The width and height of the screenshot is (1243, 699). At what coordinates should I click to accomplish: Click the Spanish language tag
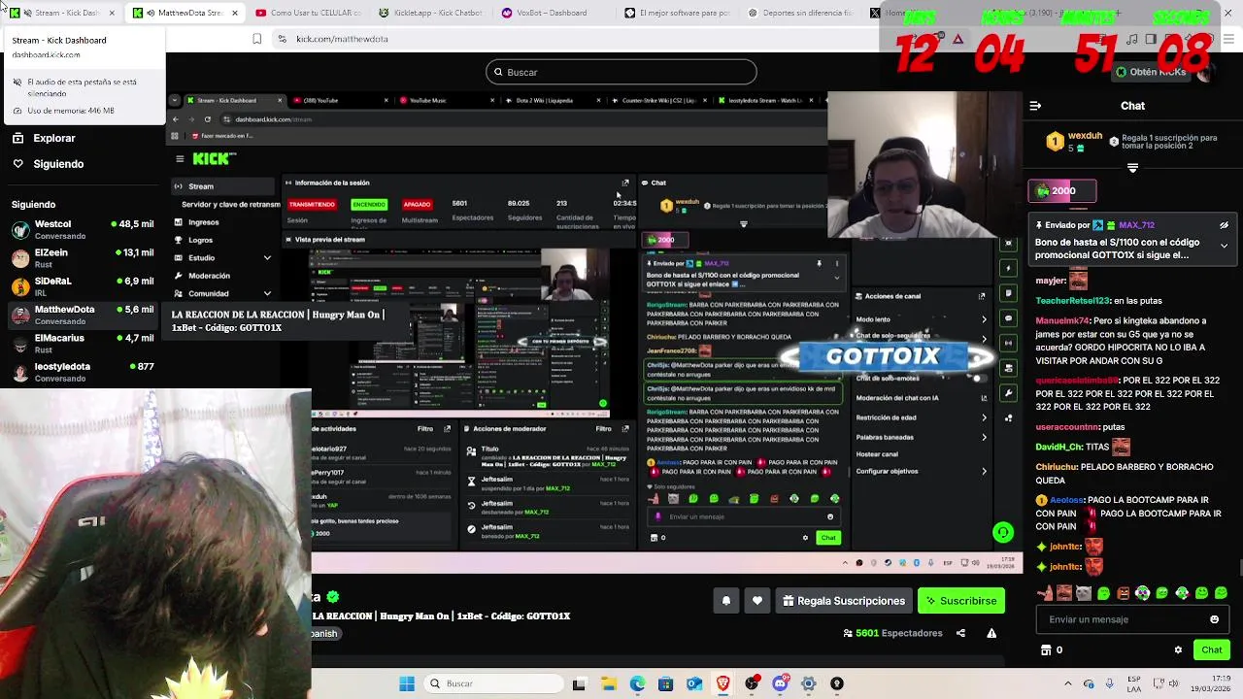[325, 633]
